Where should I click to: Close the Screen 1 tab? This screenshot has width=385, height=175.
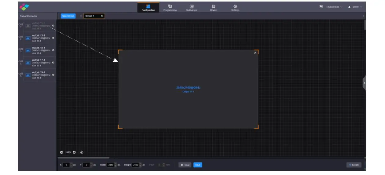click(x=102, y=16)
